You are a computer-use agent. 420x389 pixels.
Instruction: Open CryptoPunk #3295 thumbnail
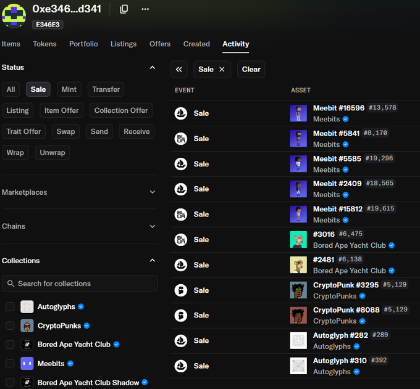[298, 290]
